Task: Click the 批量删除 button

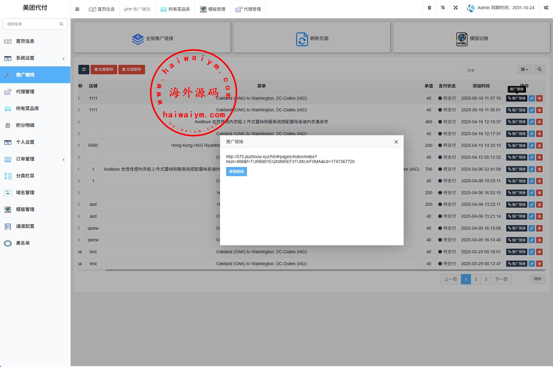Action: 104,69
